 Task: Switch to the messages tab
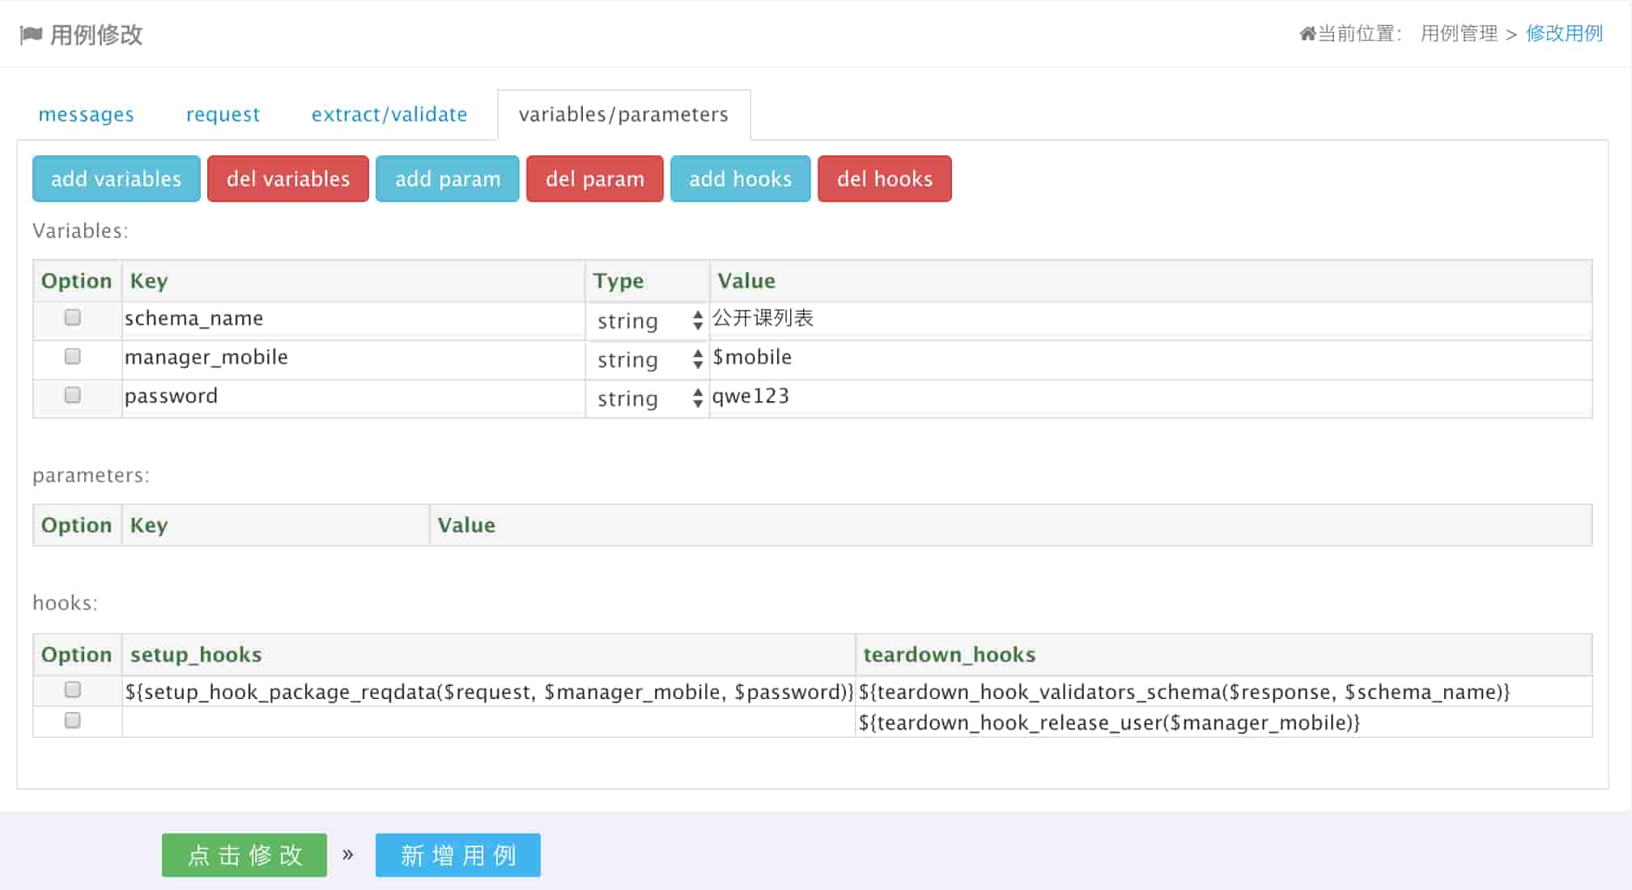coord(86,115)
